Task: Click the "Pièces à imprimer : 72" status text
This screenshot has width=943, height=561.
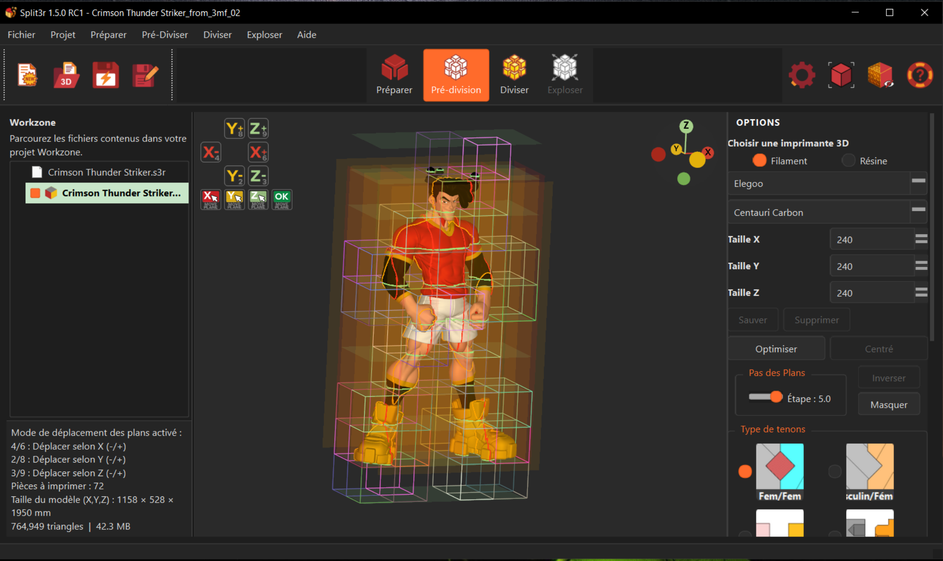Action: coord(57,486)
